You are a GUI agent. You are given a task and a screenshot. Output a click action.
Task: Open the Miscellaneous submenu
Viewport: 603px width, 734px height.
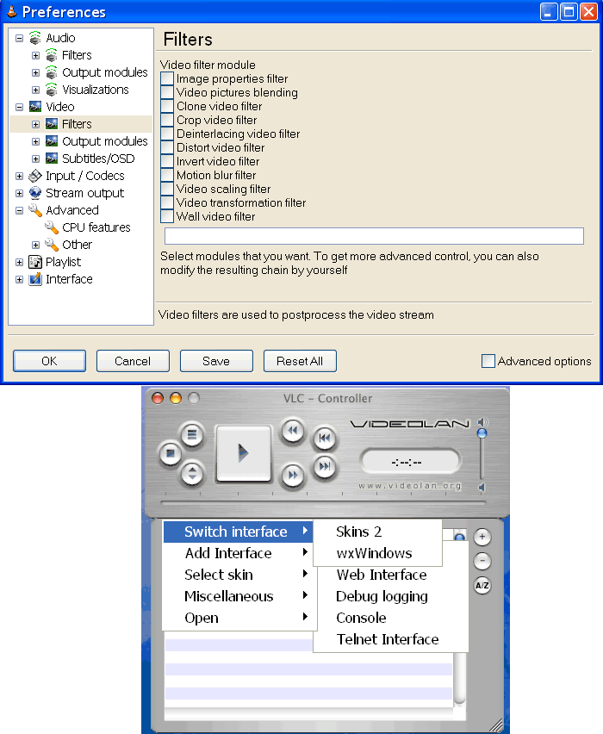tap(239, 596)
